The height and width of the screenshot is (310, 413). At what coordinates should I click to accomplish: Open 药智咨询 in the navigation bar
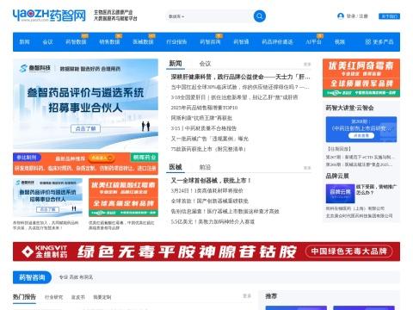(x=210, y=42)
